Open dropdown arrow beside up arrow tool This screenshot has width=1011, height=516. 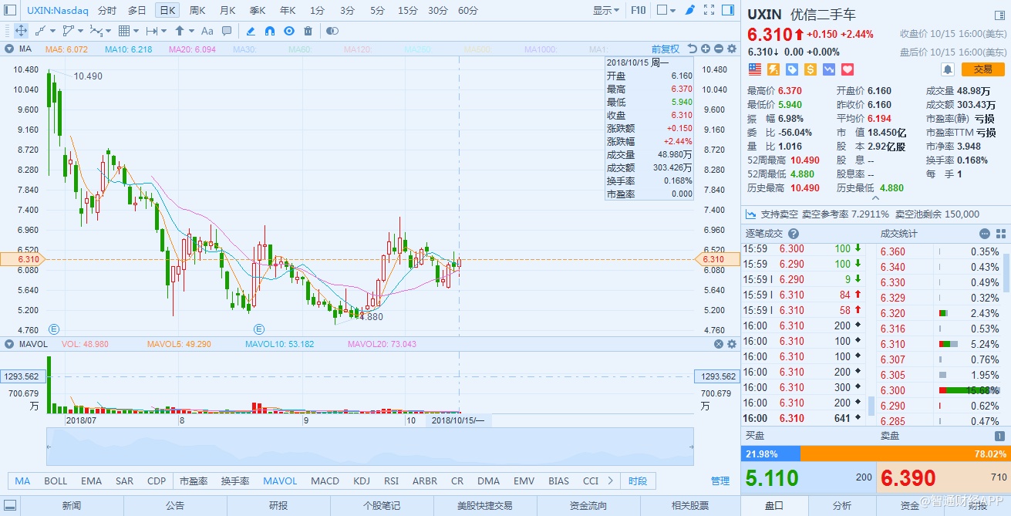click(191, 31)
